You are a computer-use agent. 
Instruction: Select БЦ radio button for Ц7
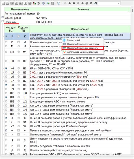coord(6,81)
